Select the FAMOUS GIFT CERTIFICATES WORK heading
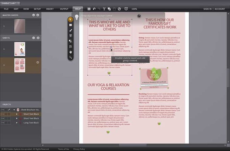Image resolution: width=230 pixels, height=151 pixels. [x=160, y=23]
